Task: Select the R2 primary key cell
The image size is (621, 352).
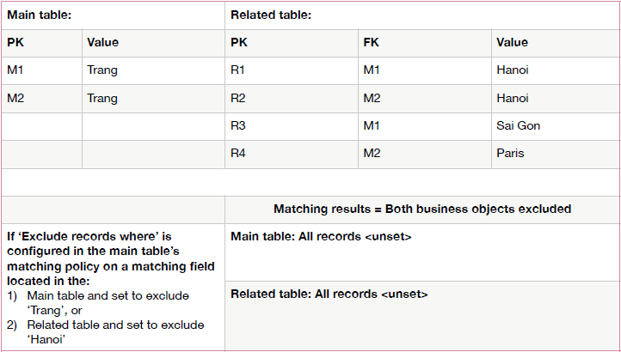Action: click(x=239, y=98)
